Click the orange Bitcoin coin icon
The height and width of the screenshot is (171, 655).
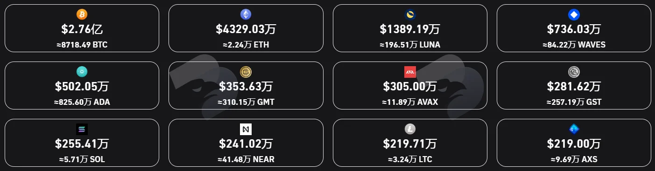tap(82, 14)
